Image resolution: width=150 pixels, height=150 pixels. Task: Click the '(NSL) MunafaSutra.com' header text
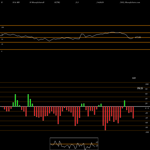coord(130,2)
